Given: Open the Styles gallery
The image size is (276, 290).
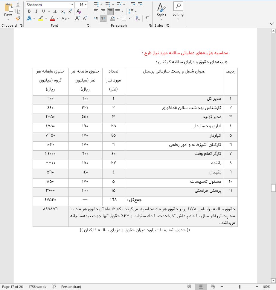Looking at the screenshot, I should 161,11.
